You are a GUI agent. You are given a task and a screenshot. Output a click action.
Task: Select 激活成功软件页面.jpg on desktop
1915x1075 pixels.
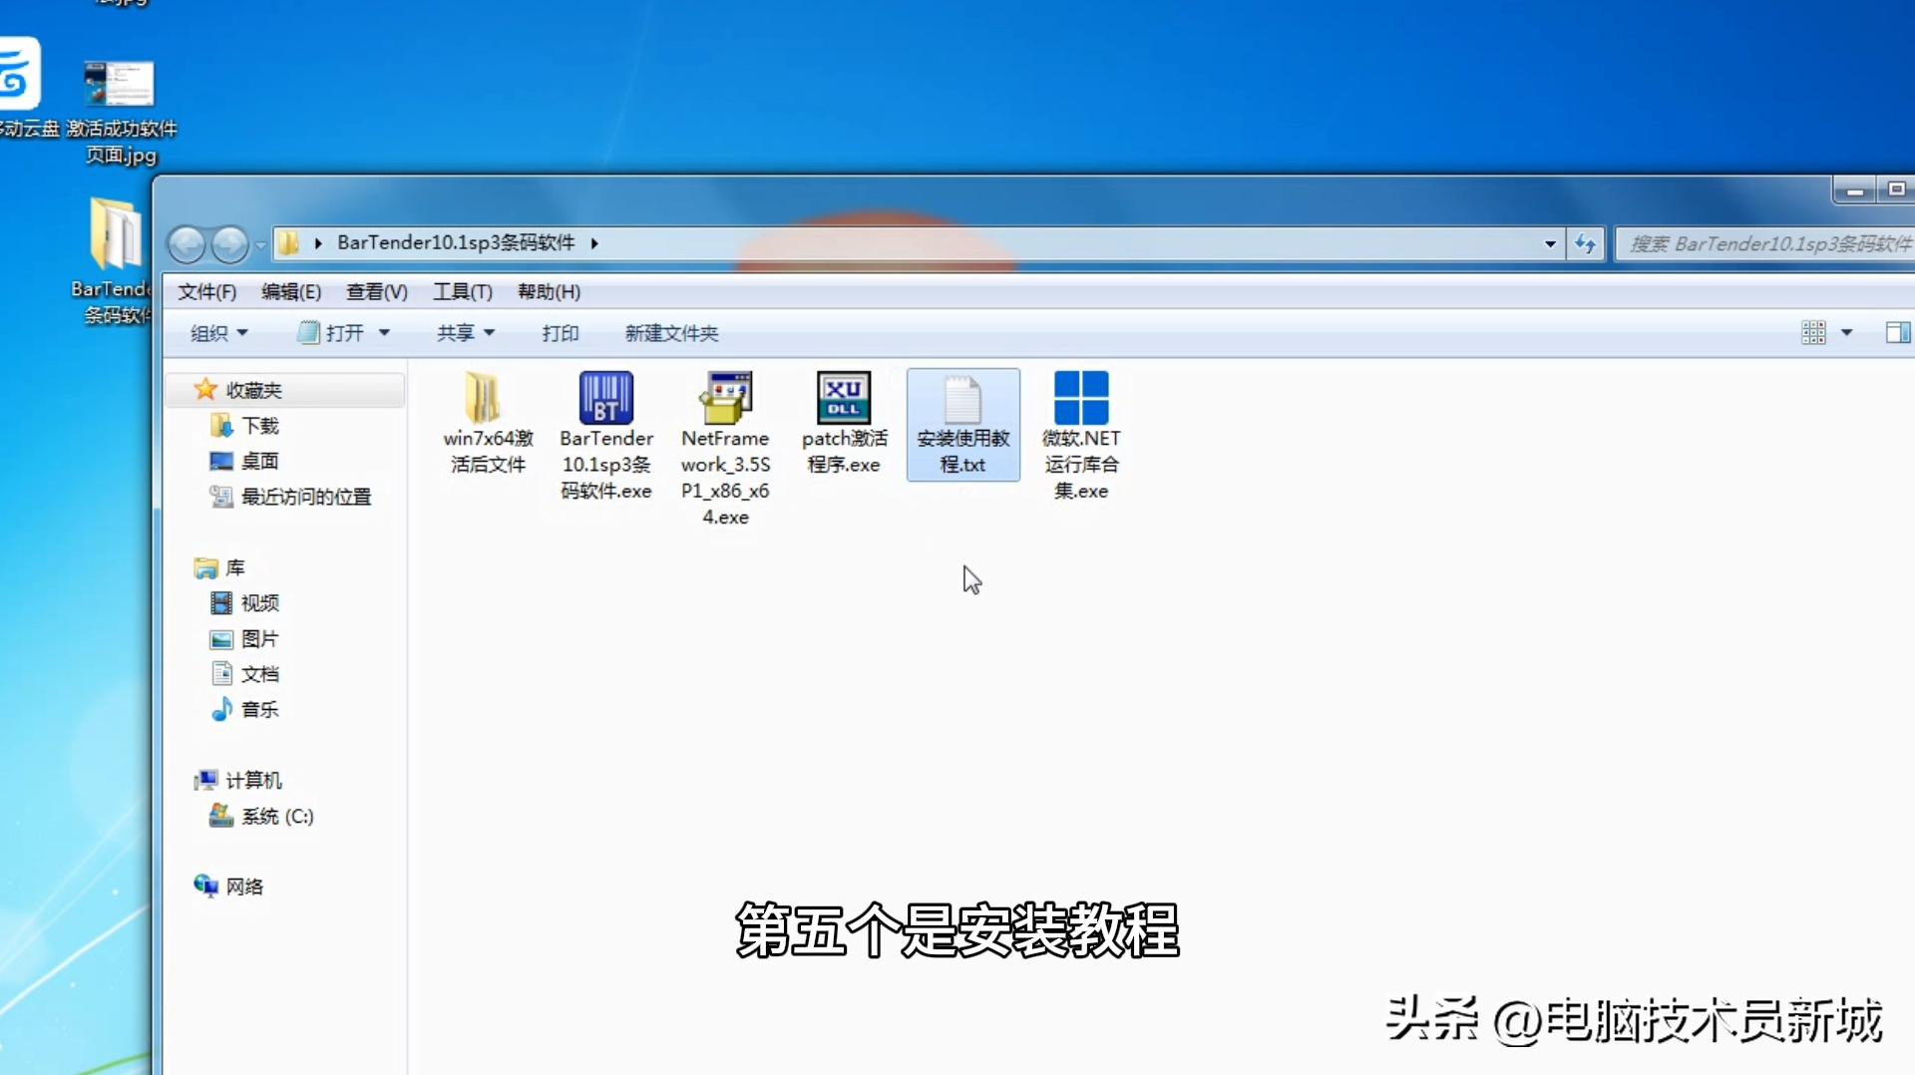tap(121, 113)
